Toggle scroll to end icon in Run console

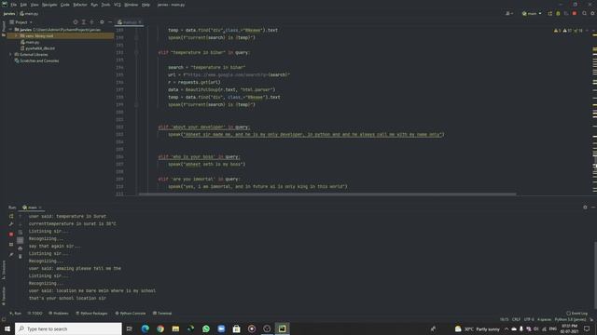tap(21, 240)
